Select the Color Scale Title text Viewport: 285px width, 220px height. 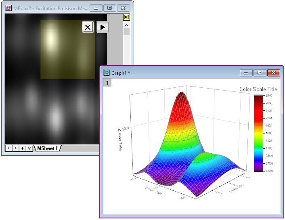coord(258,89)
